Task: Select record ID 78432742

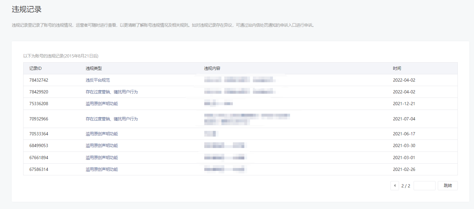Action: click(x=39, y=80)
